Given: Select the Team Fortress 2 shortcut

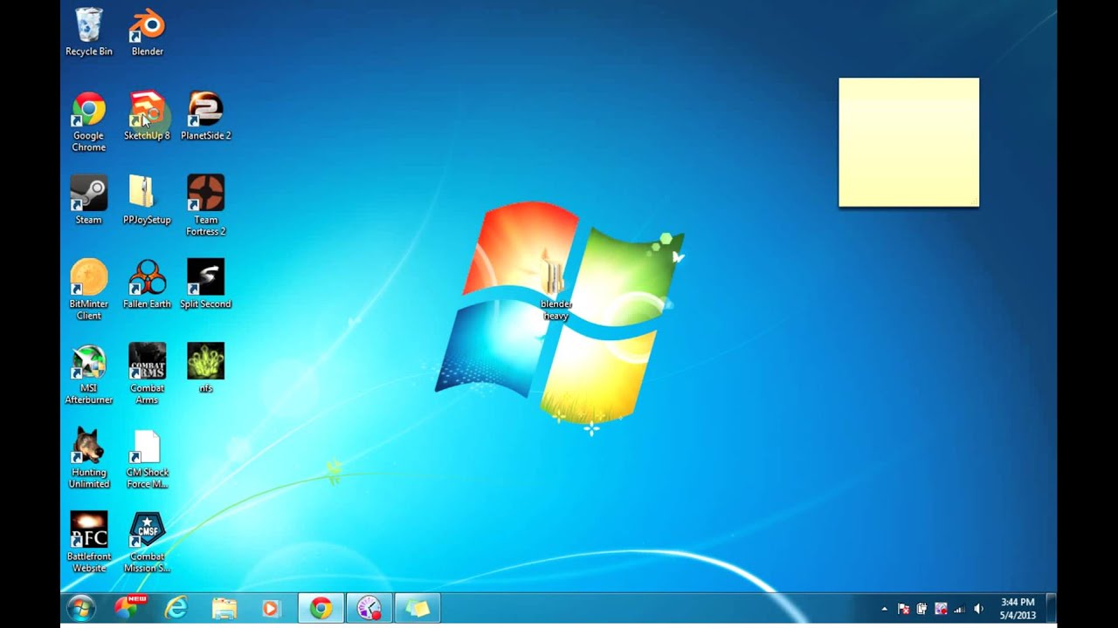Looking at the screenshot, I should tap(205, 206).
